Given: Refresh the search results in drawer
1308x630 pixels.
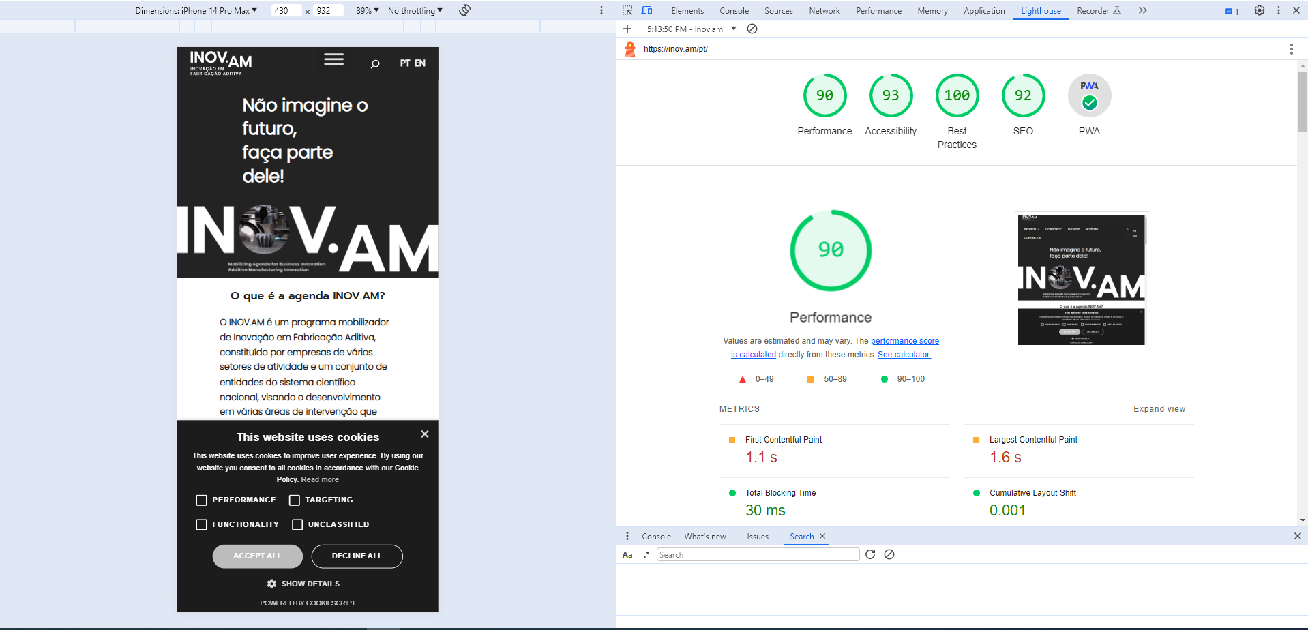Looking at the screenshot, I should (x=870, y=554).
